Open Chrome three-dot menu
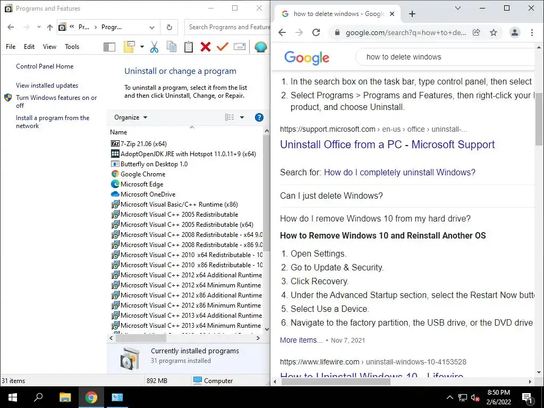Screen dimensions: 544x408 click(x=532, y=32)
